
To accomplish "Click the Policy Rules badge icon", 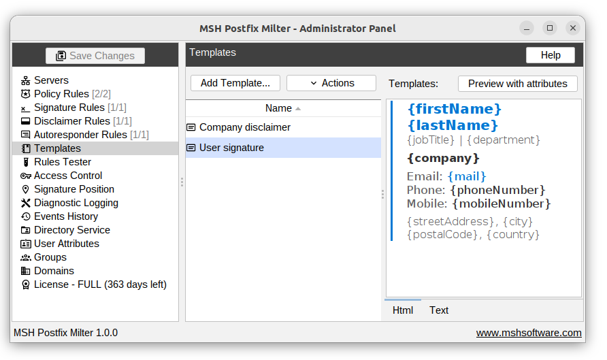I will tap(26, 94).
